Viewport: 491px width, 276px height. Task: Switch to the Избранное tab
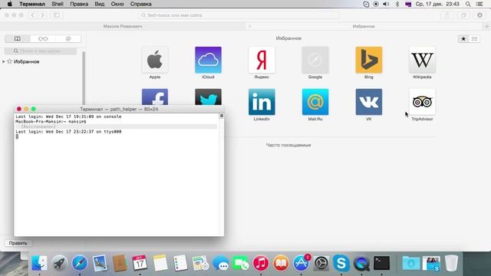click(x=364, y=26)
